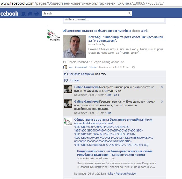Image resolution: width=182 pixels, height=179 pixels.
Task: Click the public audience globe icon on post
Action: coord(133,67)
